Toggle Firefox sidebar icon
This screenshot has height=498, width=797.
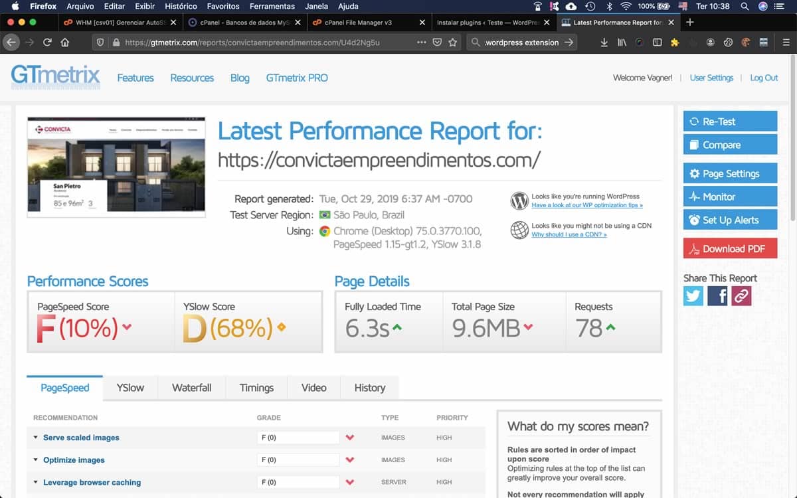pos(658,42)
